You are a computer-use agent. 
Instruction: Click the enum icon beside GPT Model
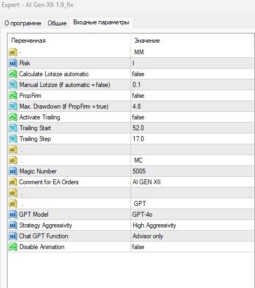coord(13,215)
